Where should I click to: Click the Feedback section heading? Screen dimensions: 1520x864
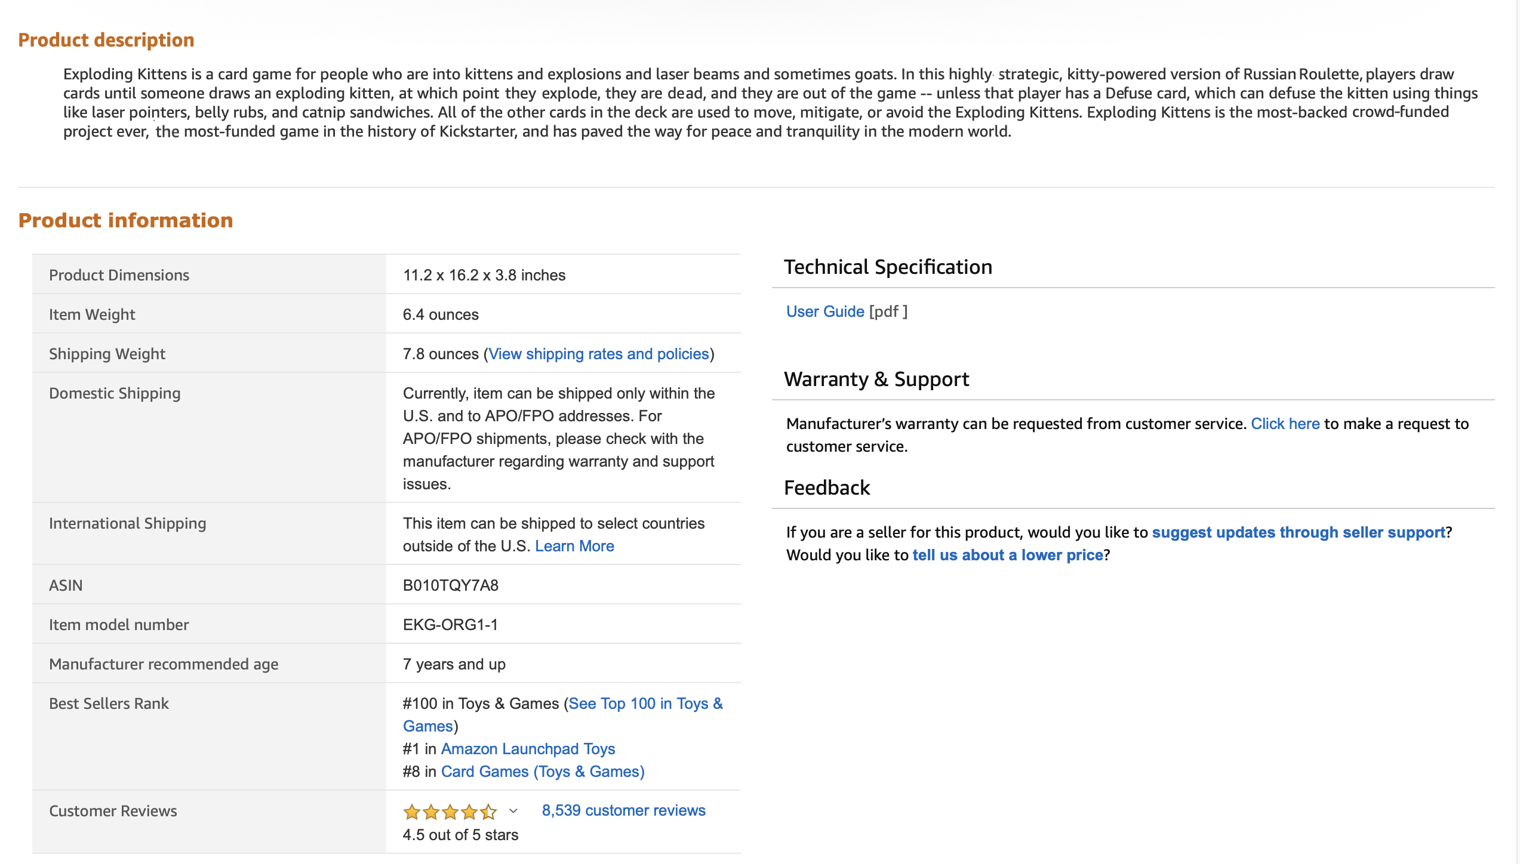pyautogui.click(x=826, y=487)
